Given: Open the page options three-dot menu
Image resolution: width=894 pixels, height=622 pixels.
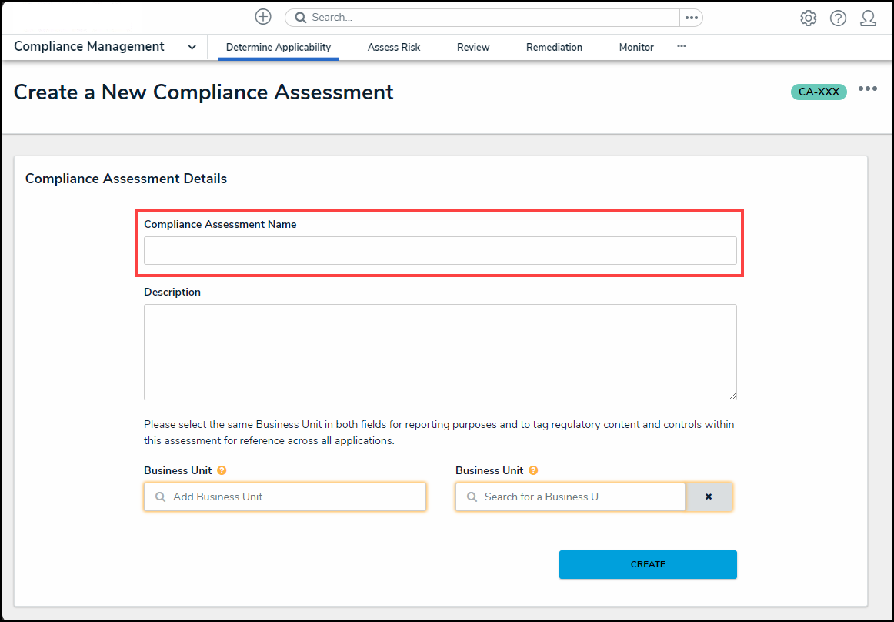Looking at the screenshot, I should [868, 89].
